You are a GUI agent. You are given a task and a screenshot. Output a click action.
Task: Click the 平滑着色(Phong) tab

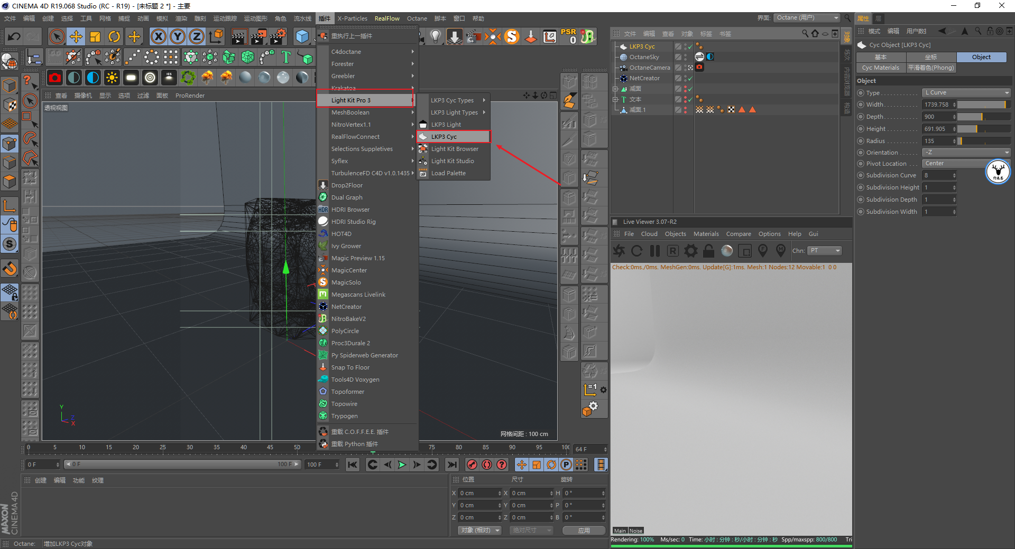pos(931,68)
